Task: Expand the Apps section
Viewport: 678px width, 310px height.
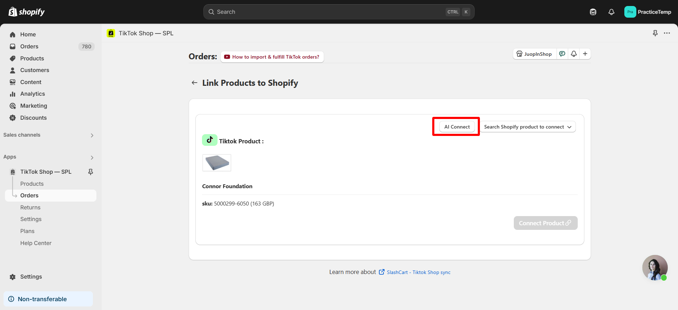Action: pyautogui.click(x=92, y=157)
